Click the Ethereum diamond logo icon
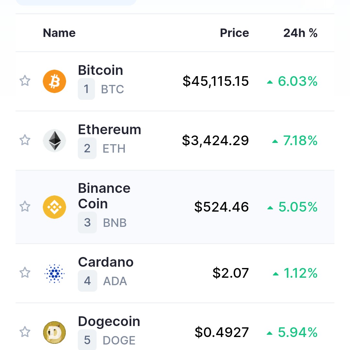The image size is (350, 350). pyautogui.click(x=54, y=141)
